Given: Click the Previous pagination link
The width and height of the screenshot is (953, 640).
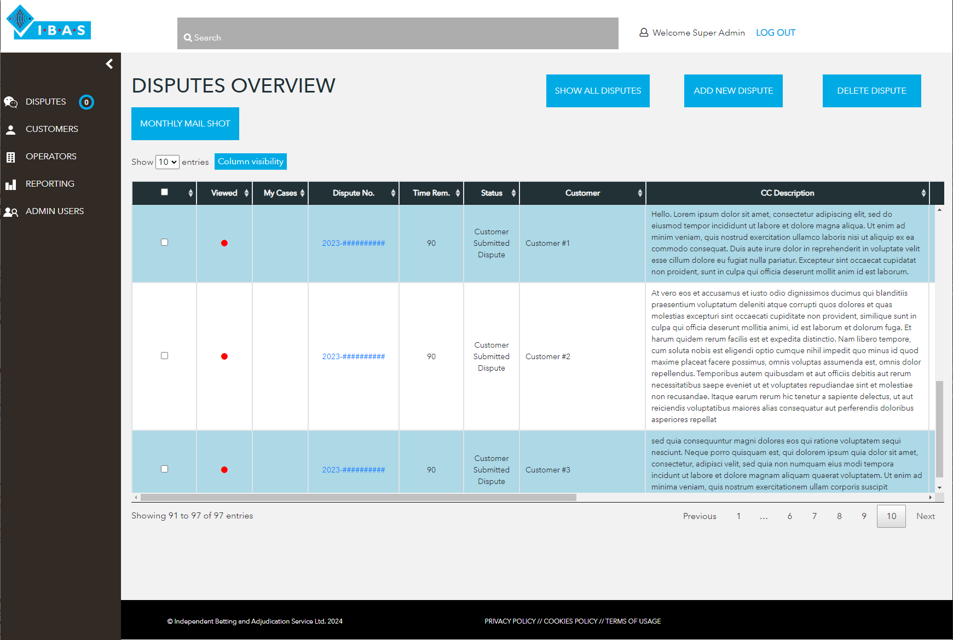Looking at the screenshot, I should point(699,516).
